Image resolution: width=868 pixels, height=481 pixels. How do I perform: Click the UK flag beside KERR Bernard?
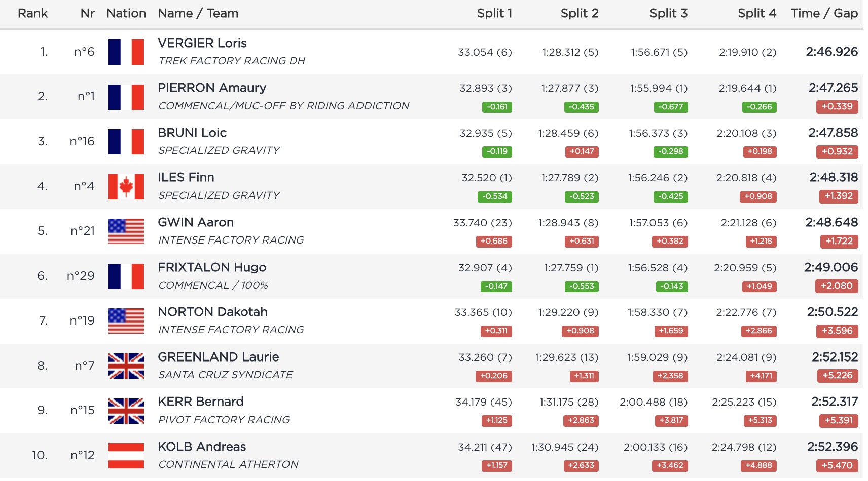coord(126,411)
